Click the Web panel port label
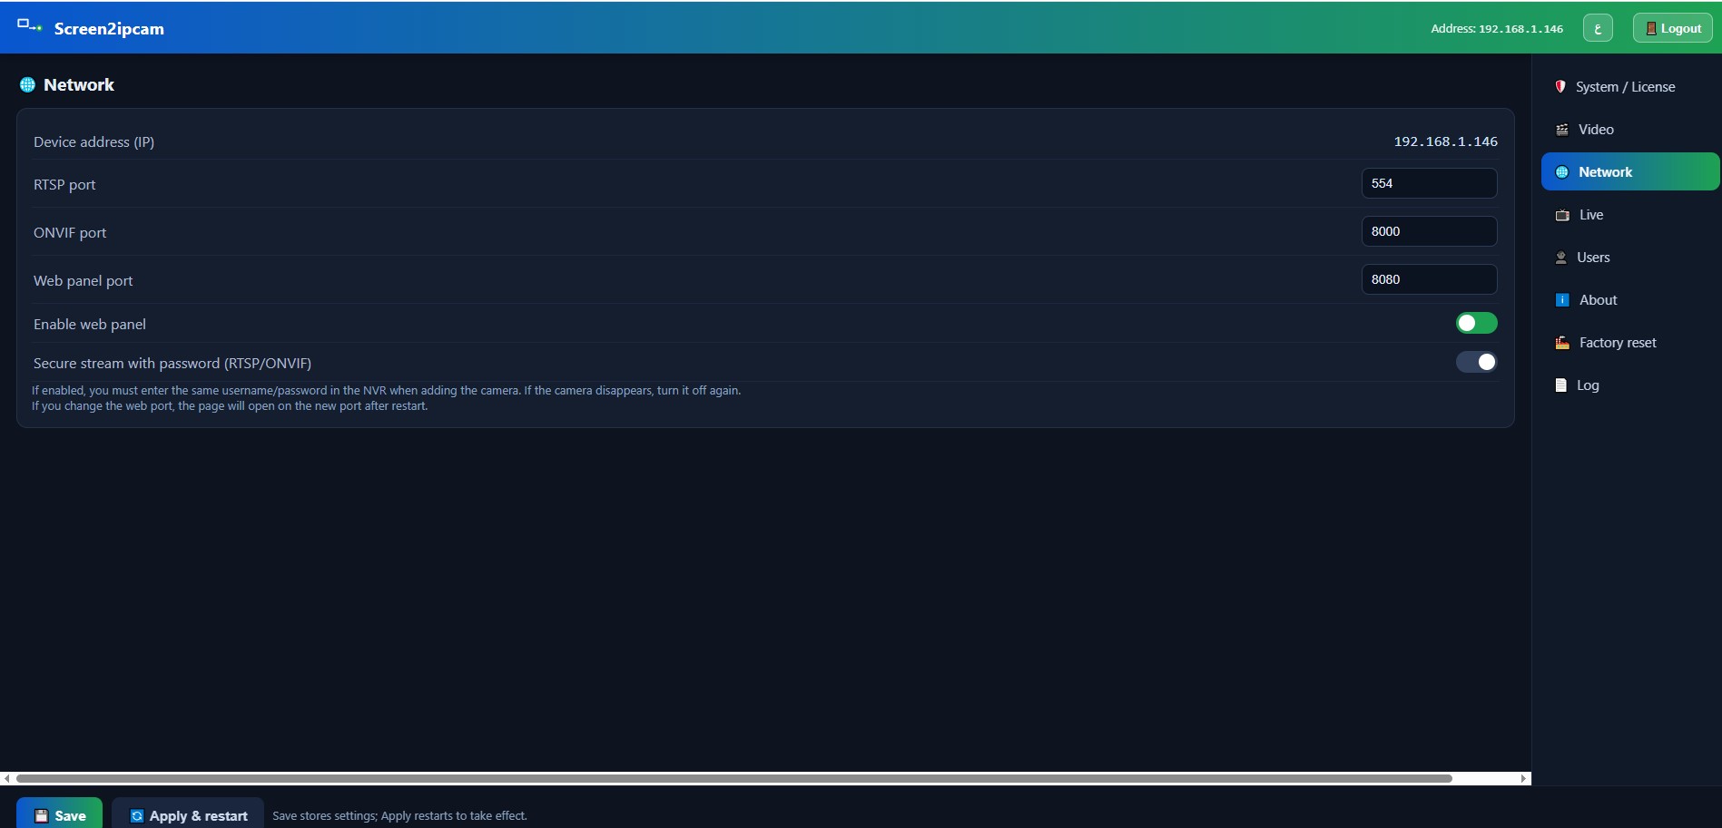Image resolution: width=1722 pixels, height=828 pixels. [x=84, y=281]
